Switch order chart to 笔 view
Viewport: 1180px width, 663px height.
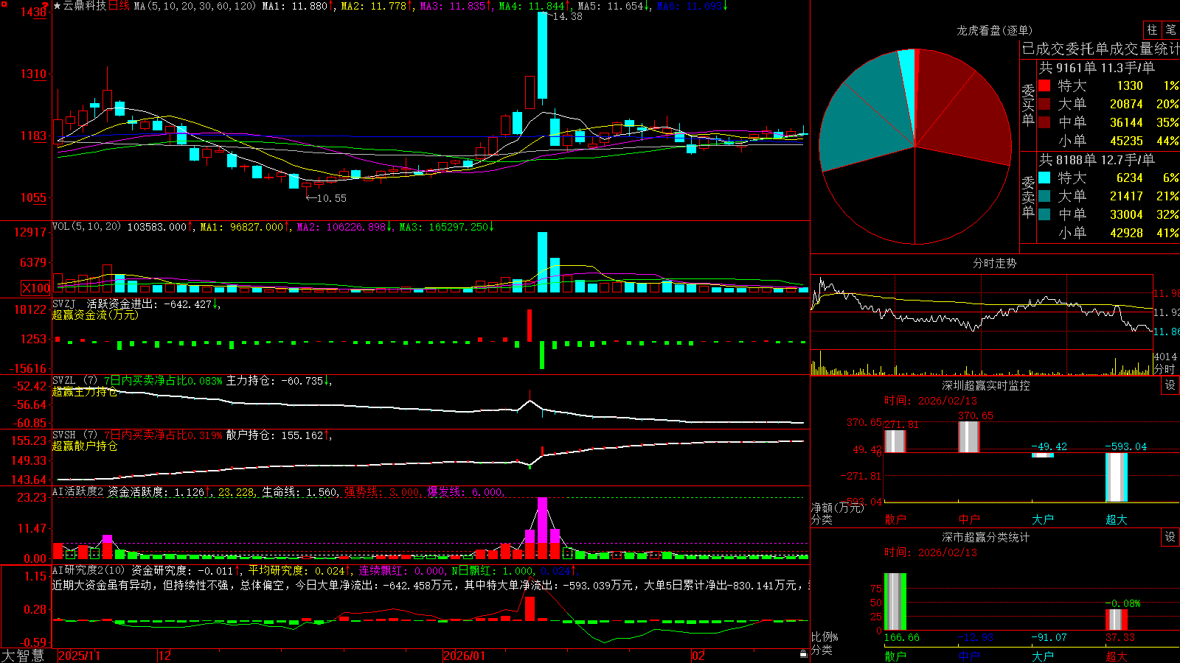tap(1171, 30)
